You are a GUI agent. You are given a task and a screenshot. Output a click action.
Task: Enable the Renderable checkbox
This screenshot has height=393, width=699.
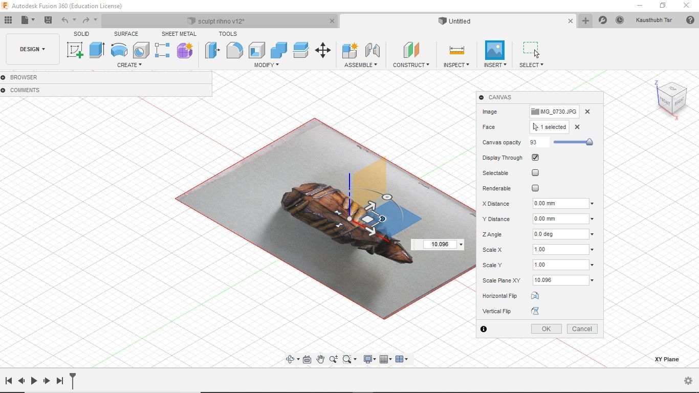(535, 188)
